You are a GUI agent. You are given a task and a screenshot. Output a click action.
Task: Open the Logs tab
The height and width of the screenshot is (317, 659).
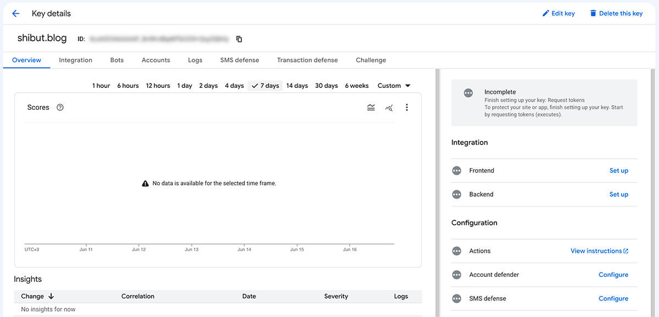point(195,60)
